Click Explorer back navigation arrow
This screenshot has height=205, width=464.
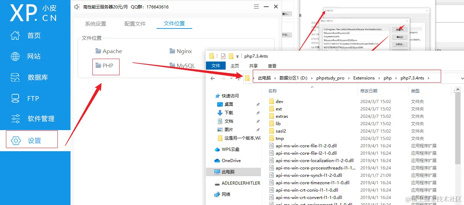213,78
